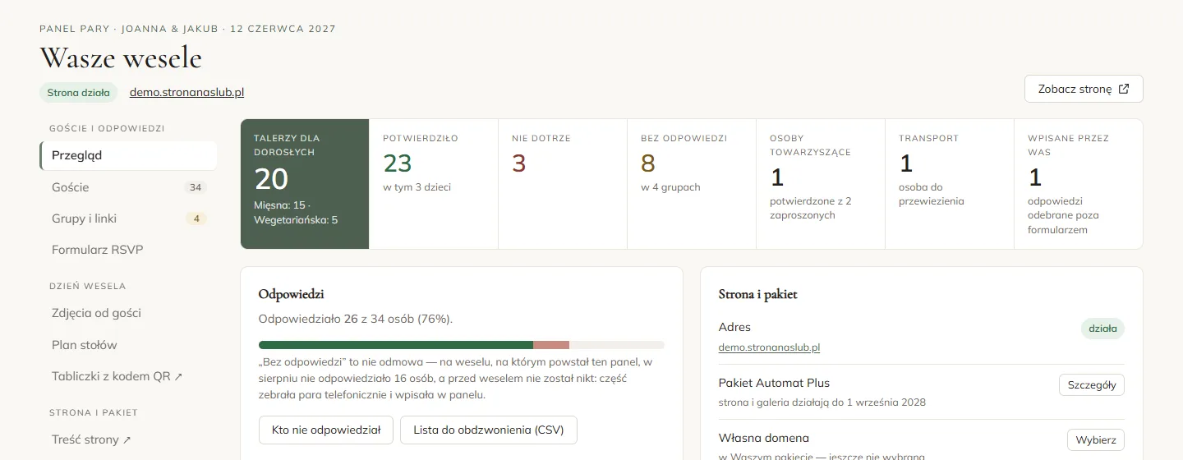Click the text Odpowiedziało 26 z 34 osób
Image resolution: width=1183 pixels, height=460 pixels.
pos(356,319)
